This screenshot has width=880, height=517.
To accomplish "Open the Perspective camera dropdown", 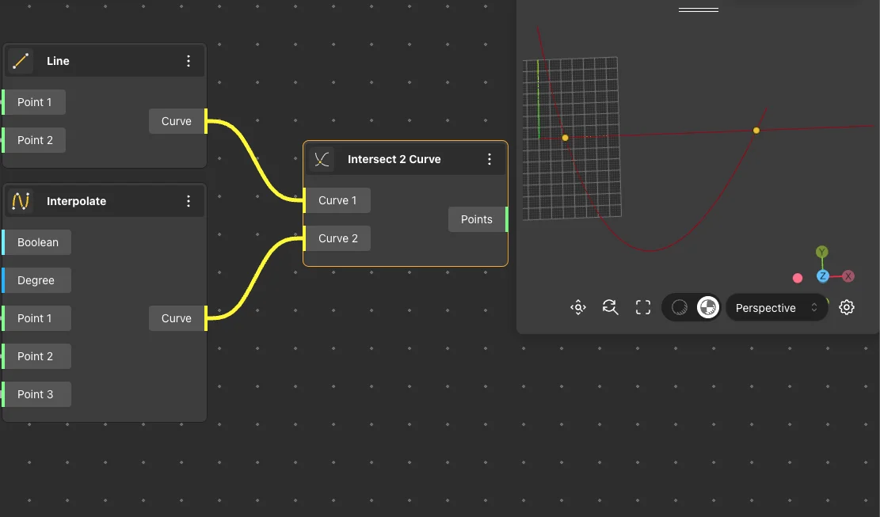I will pyautogui.click(x=776, y=307).
